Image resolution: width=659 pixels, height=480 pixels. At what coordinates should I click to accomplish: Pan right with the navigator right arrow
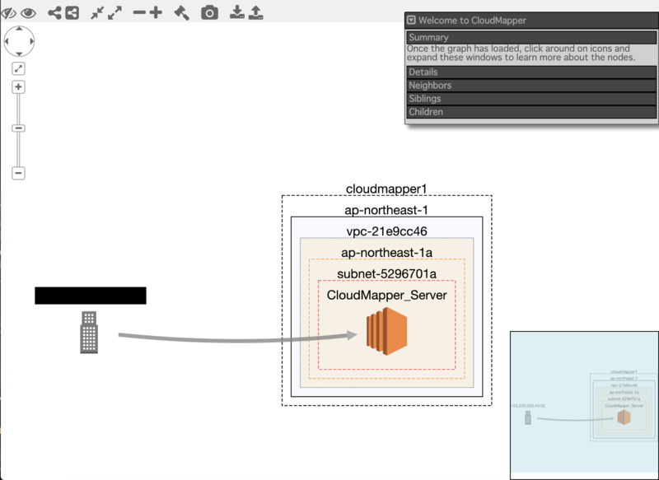click(32, 41)
